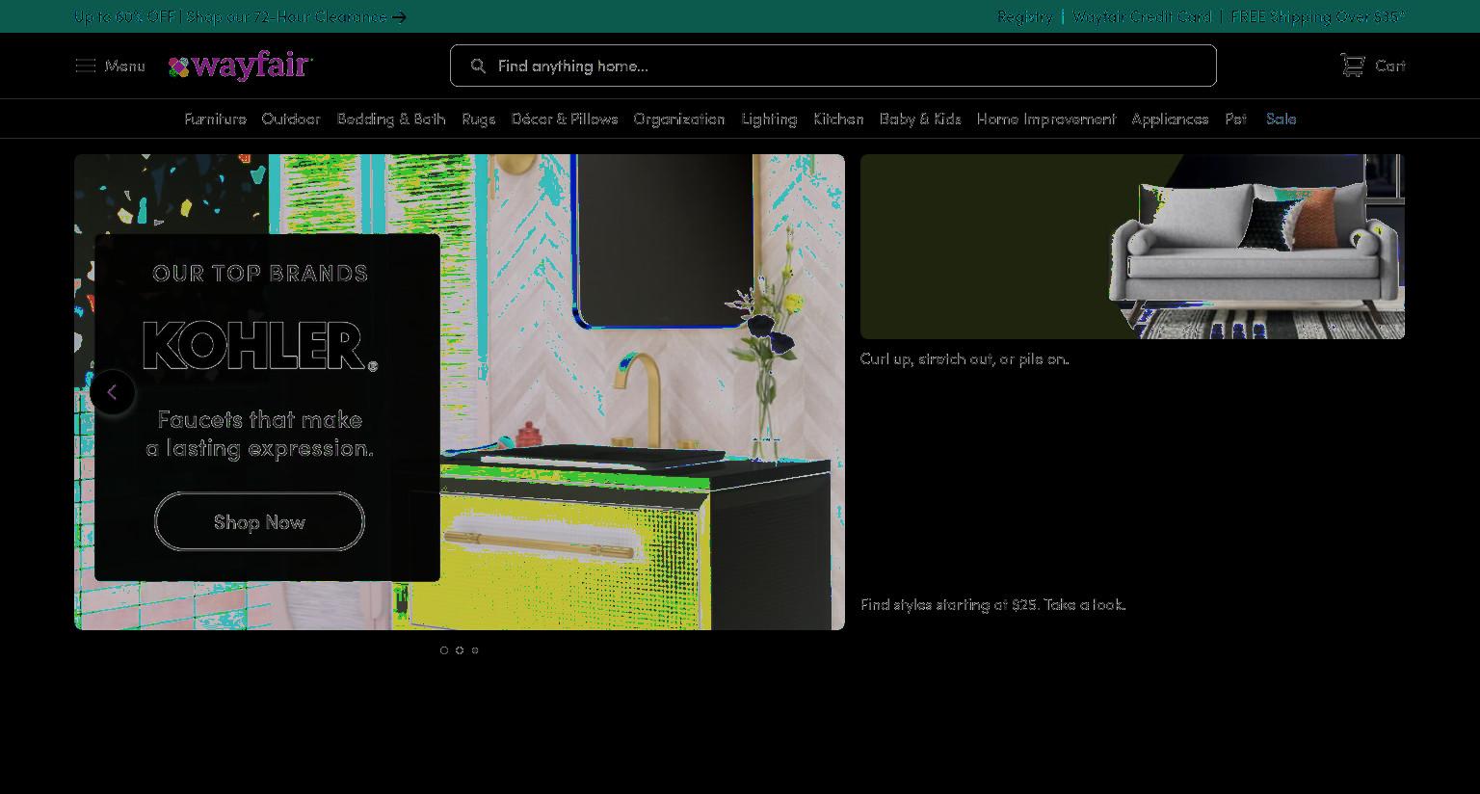Open the Rugs category
The height and width of the screenshot is (794, 1480).
479,119
